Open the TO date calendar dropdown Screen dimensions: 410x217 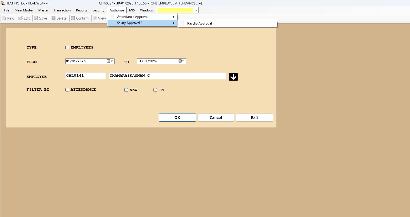(182, 61)
